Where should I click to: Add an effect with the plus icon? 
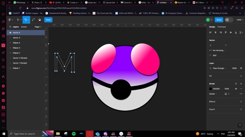[x=241, y=102]
